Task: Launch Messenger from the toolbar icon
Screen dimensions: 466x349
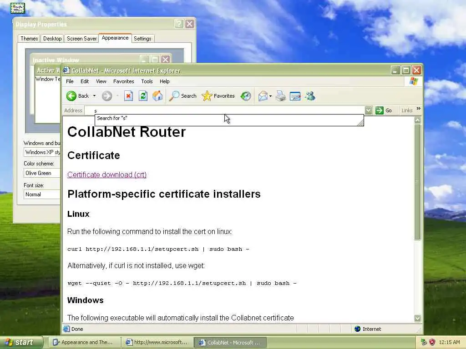Action: pos(310,96)
